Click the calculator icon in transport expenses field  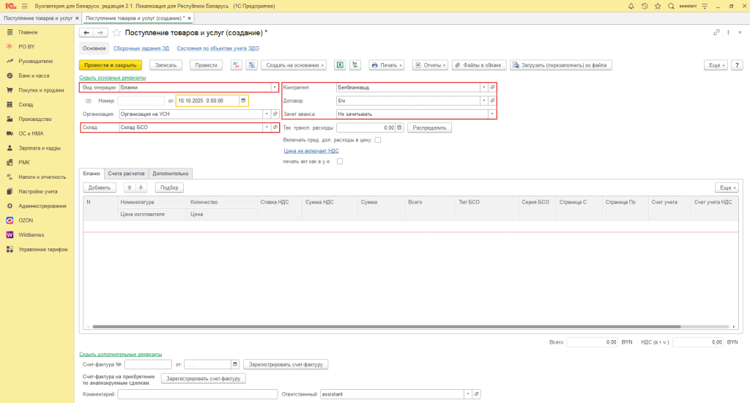pos(400,127)
